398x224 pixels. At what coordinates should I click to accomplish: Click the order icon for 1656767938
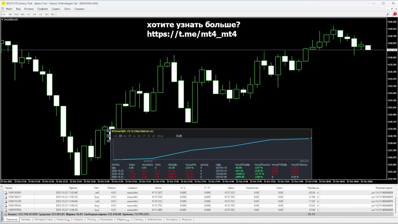[6, 210]
